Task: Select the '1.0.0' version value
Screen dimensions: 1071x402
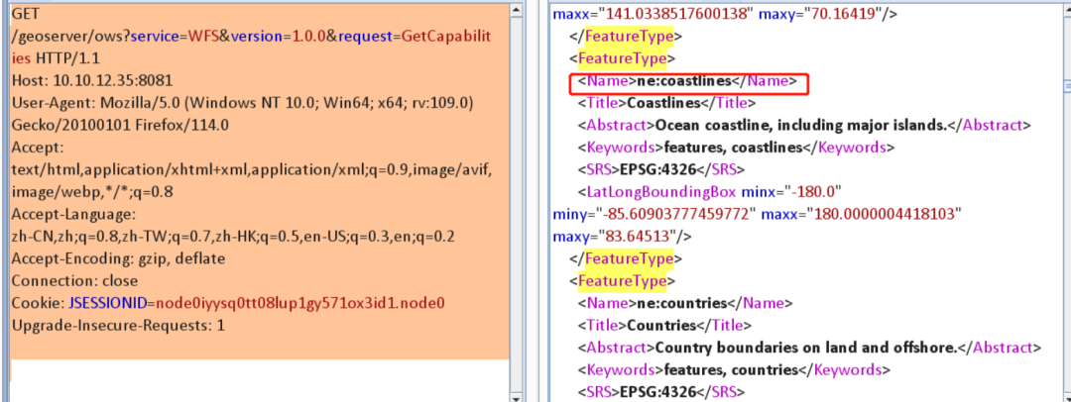Action: tap(309, 36)
